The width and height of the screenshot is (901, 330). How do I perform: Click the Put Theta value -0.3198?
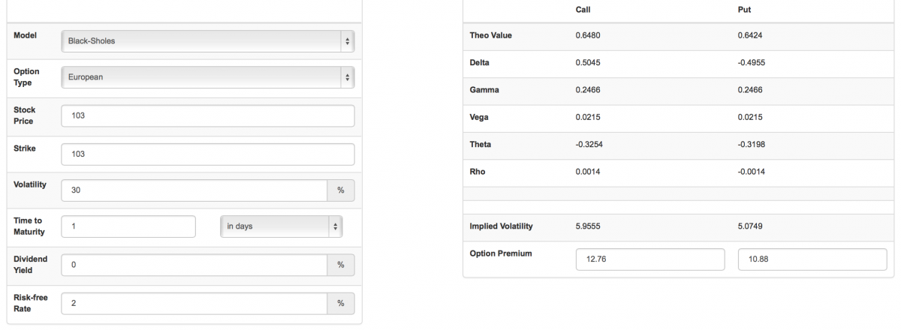click(752, 145)
